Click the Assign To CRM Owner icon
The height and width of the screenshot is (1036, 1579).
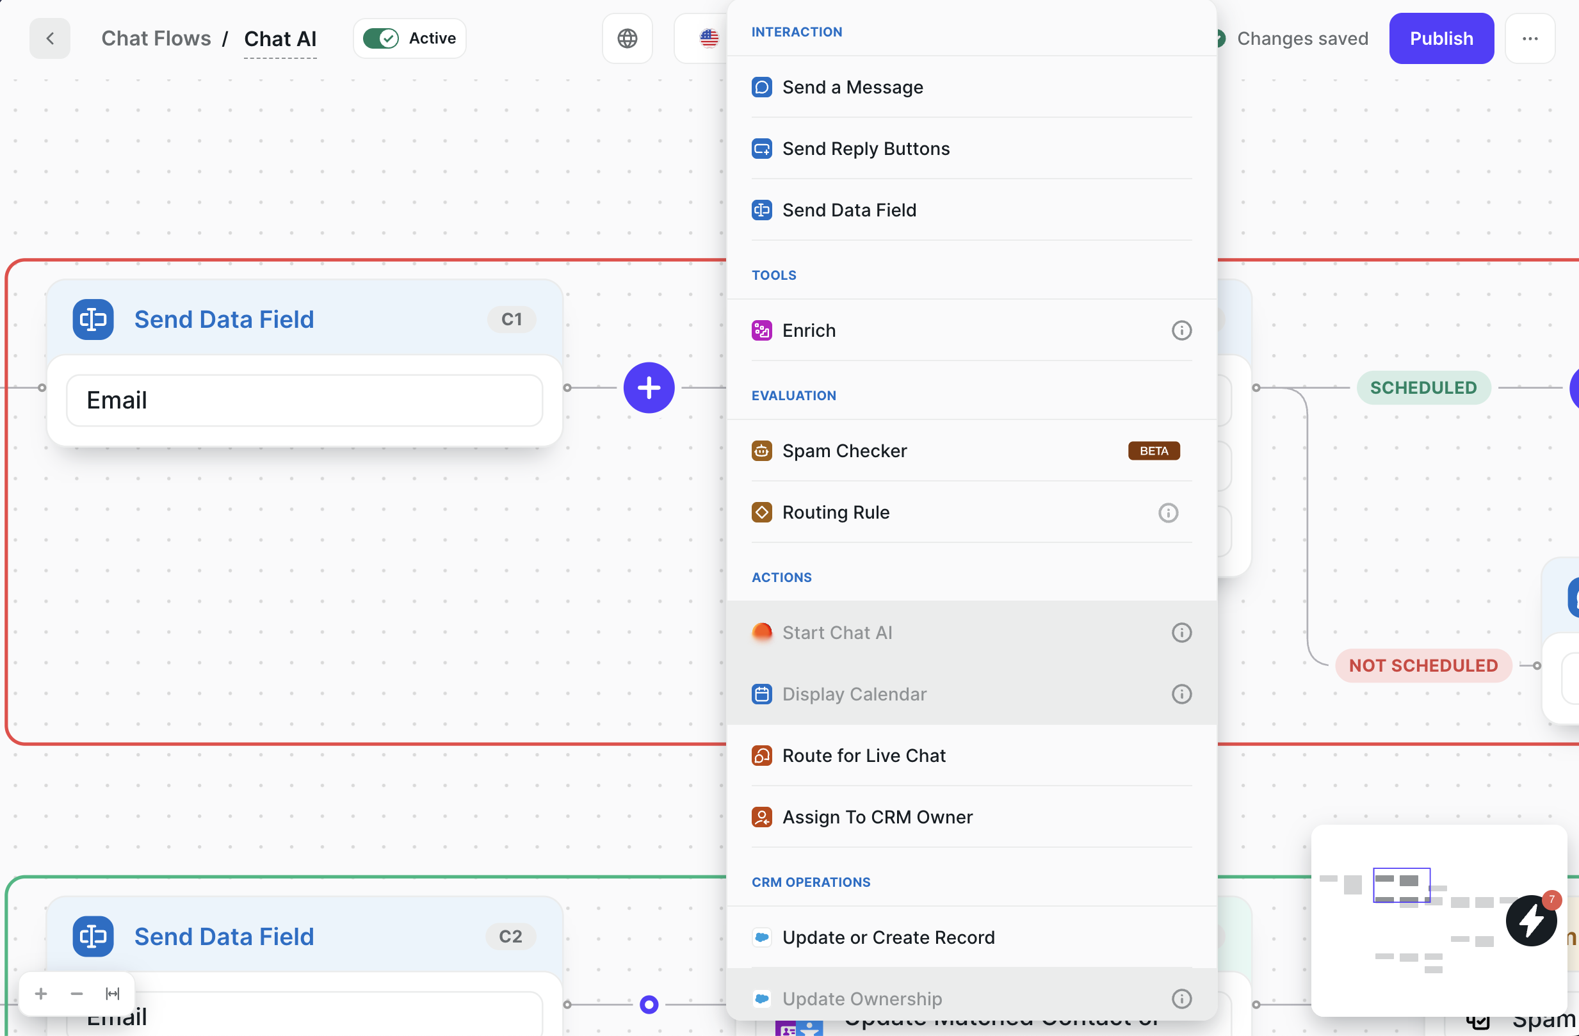[761, 817]
